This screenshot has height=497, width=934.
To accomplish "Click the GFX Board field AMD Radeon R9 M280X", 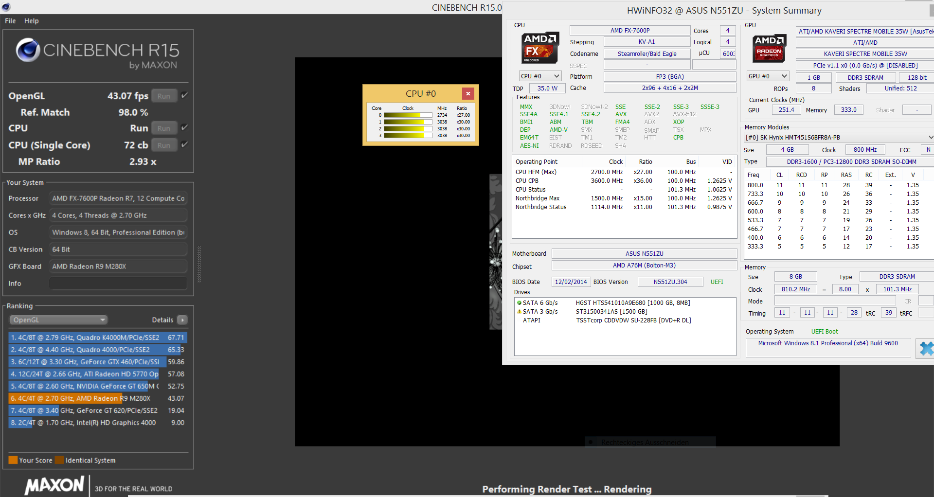I will pyautogui.click(x=118, y=266).
